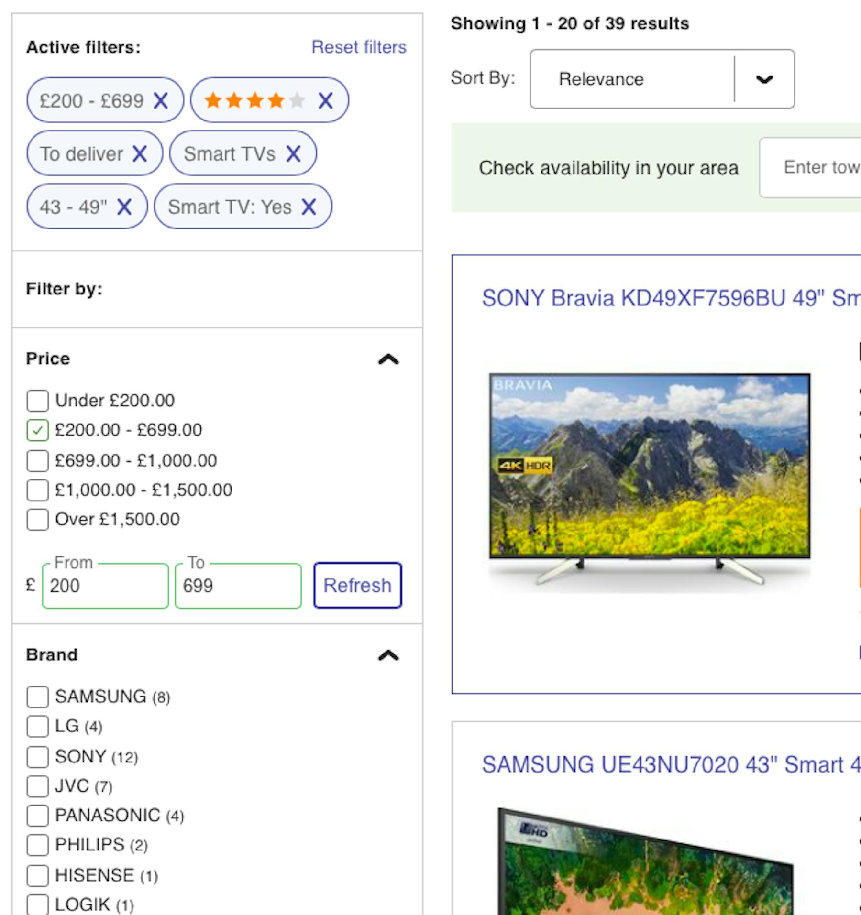The image size is (861, 915).
Task: Click the Filter by: heading
Action: [64, 289]
